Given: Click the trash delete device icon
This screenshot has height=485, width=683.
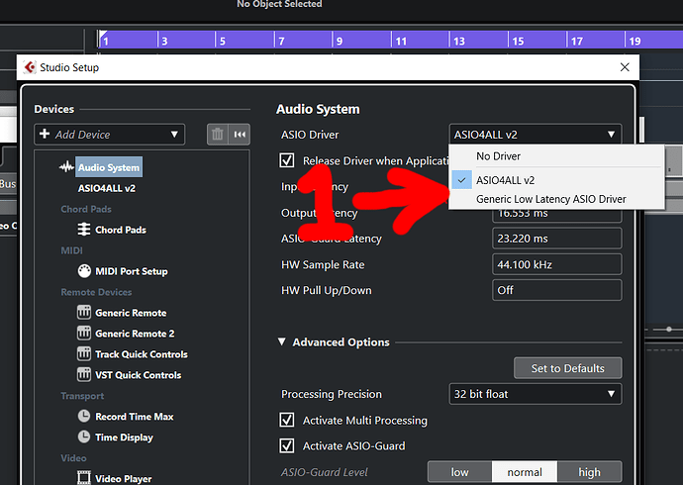Looking at the screenshot, I should tap(218, 134).
